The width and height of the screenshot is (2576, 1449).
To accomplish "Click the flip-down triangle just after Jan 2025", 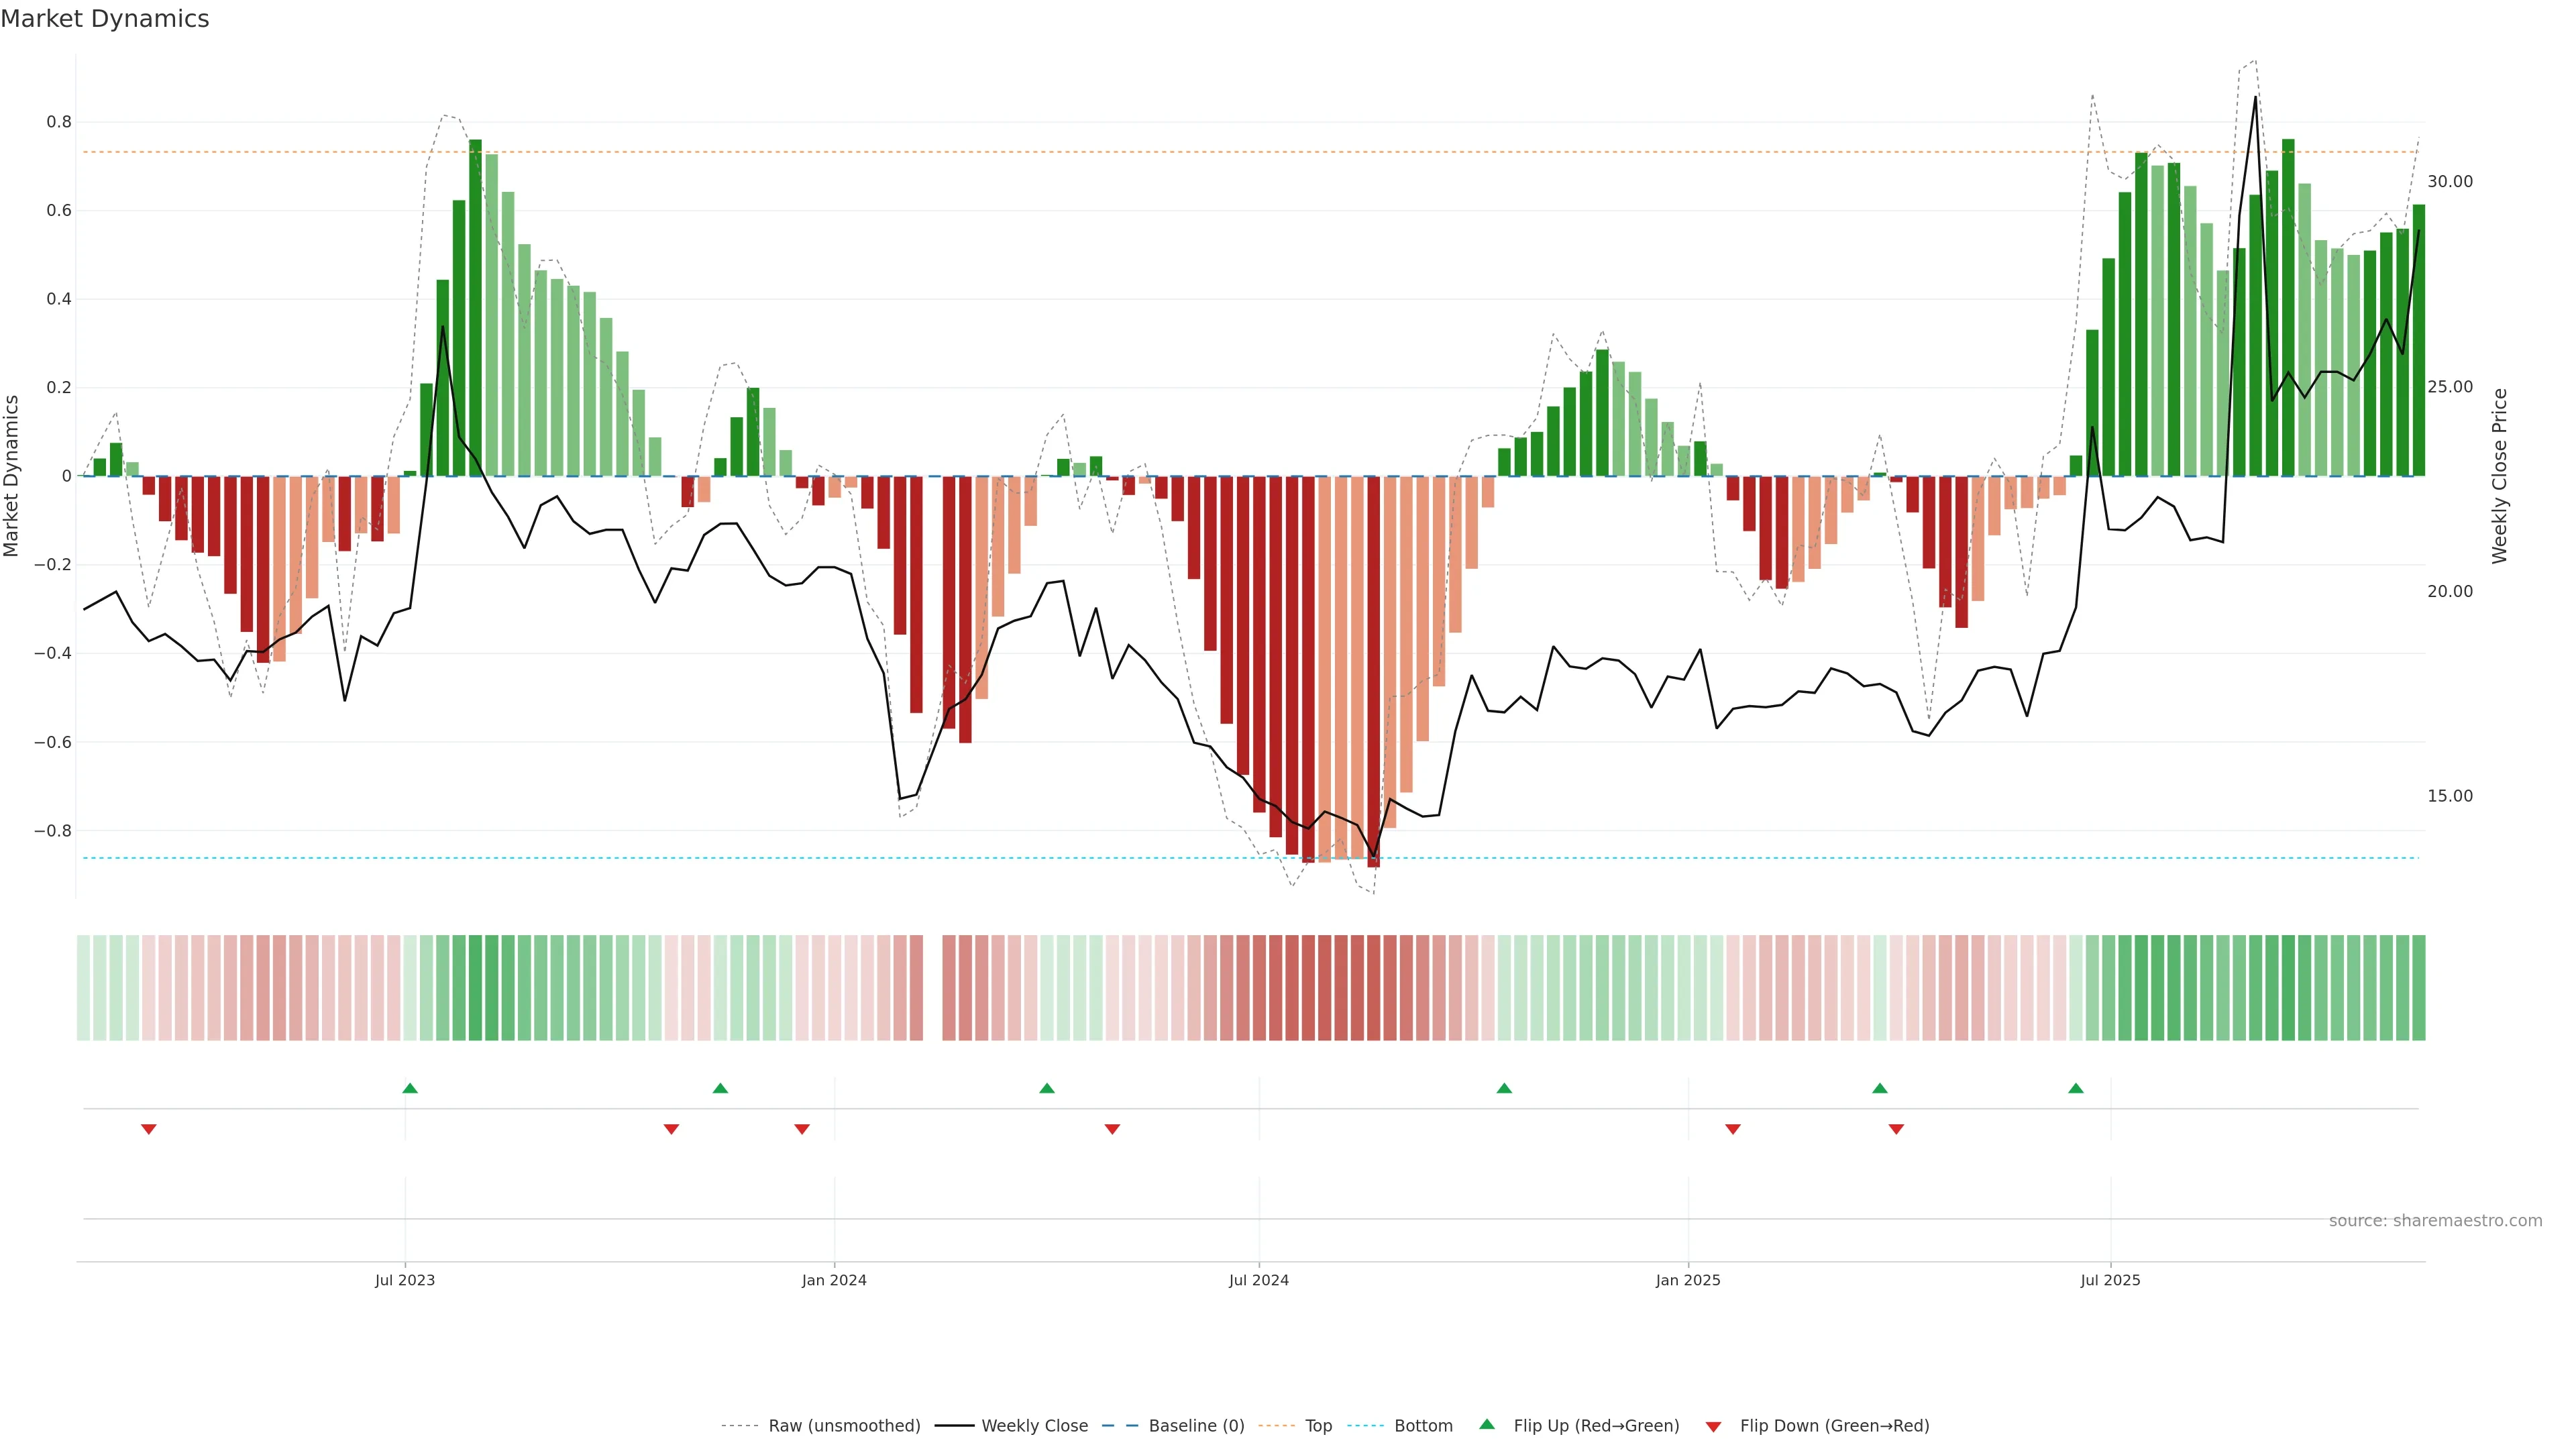I will 1733,1129.
